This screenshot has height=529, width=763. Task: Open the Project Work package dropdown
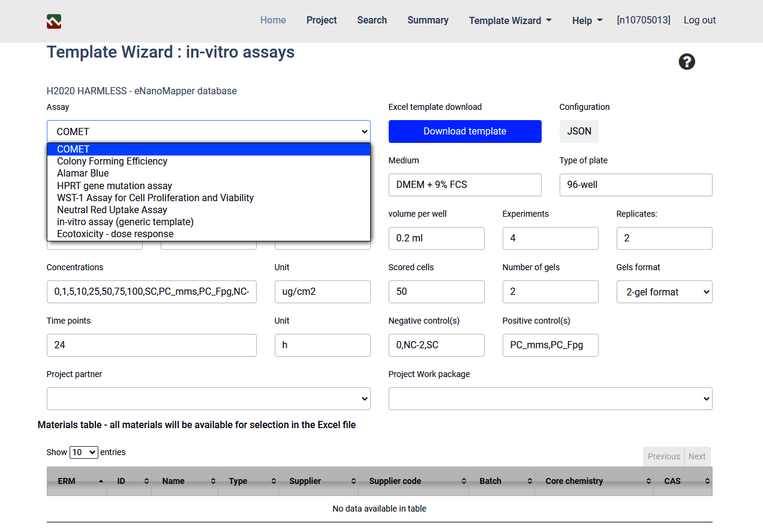(550, 399)
